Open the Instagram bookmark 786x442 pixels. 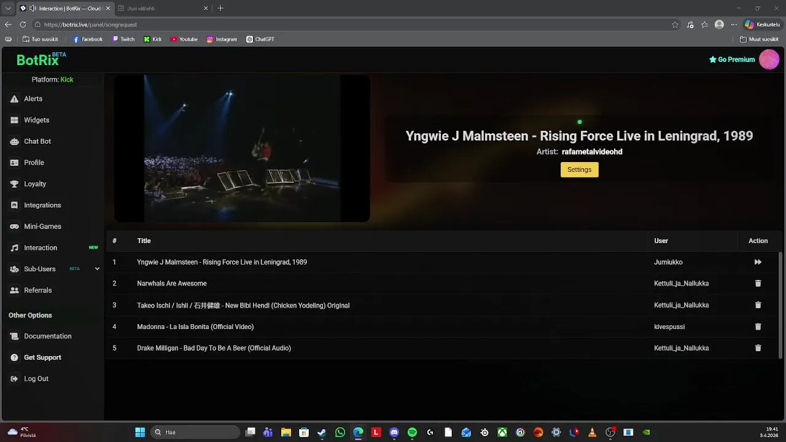pyautogui.click(x=222, y=39)
